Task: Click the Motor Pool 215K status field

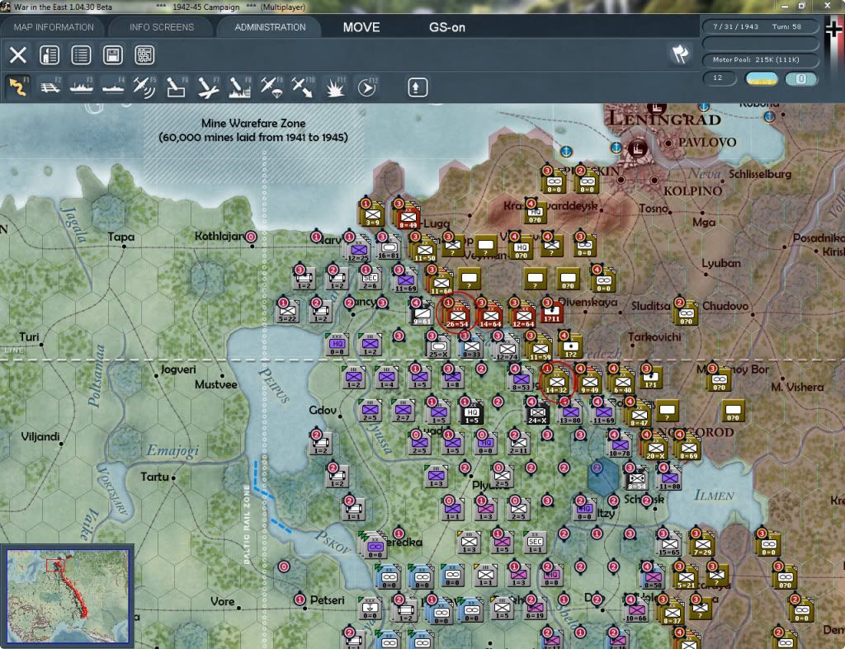Action: [760, 59]
